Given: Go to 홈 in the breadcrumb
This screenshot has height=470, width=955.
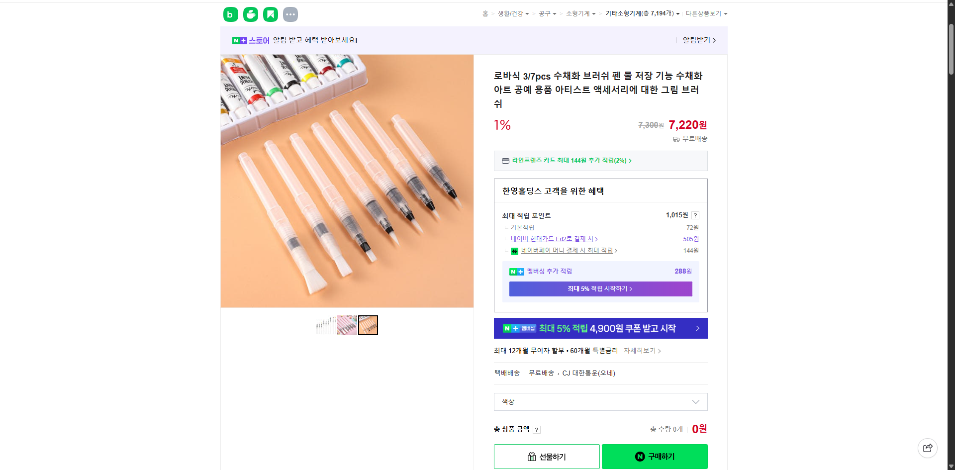Looking at the screenshot, I should [x=485, y=14].
